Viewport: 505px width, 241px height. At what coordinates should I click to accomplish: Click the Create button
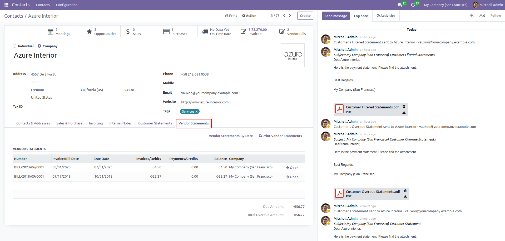click(x=305, y=16)
